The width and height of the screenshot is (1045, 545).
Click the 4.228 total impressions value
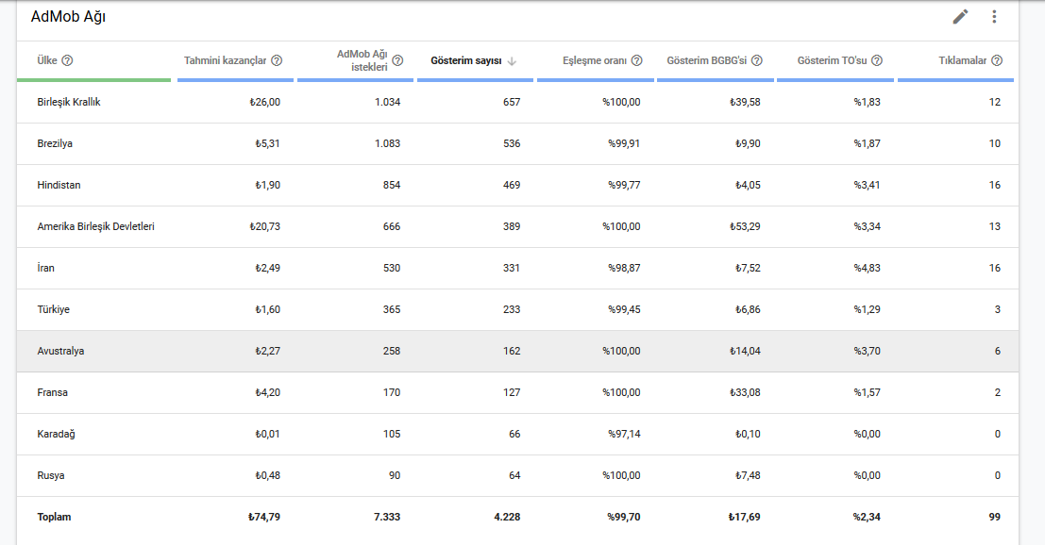tap(507, 517)
